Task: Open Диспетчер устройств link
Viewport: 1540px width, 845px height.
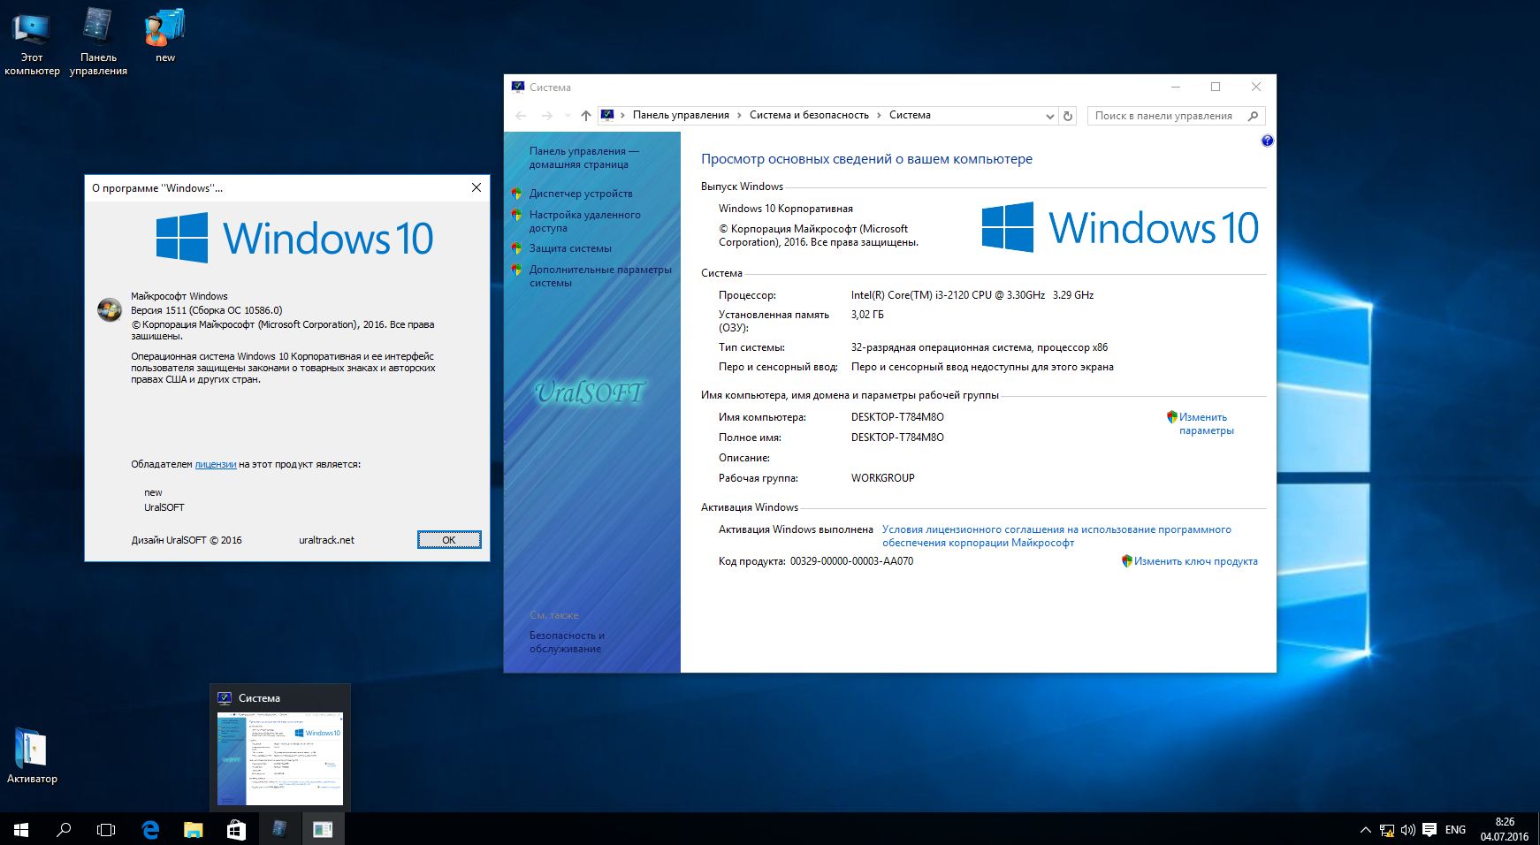Action: coord(581,194)
